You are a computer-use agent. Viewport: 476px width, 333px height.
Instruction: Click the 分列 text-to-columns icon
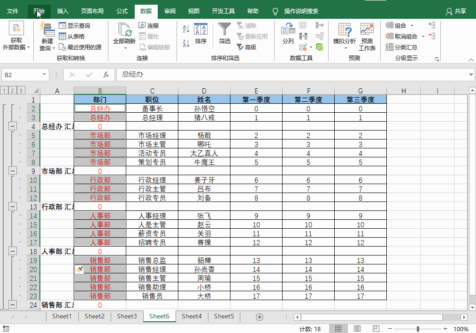pyautogui.click(x=288, y=33)
